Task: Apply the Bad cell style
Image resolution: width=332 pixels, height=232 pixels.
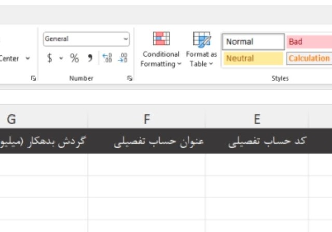Action: tap(309, 42)
